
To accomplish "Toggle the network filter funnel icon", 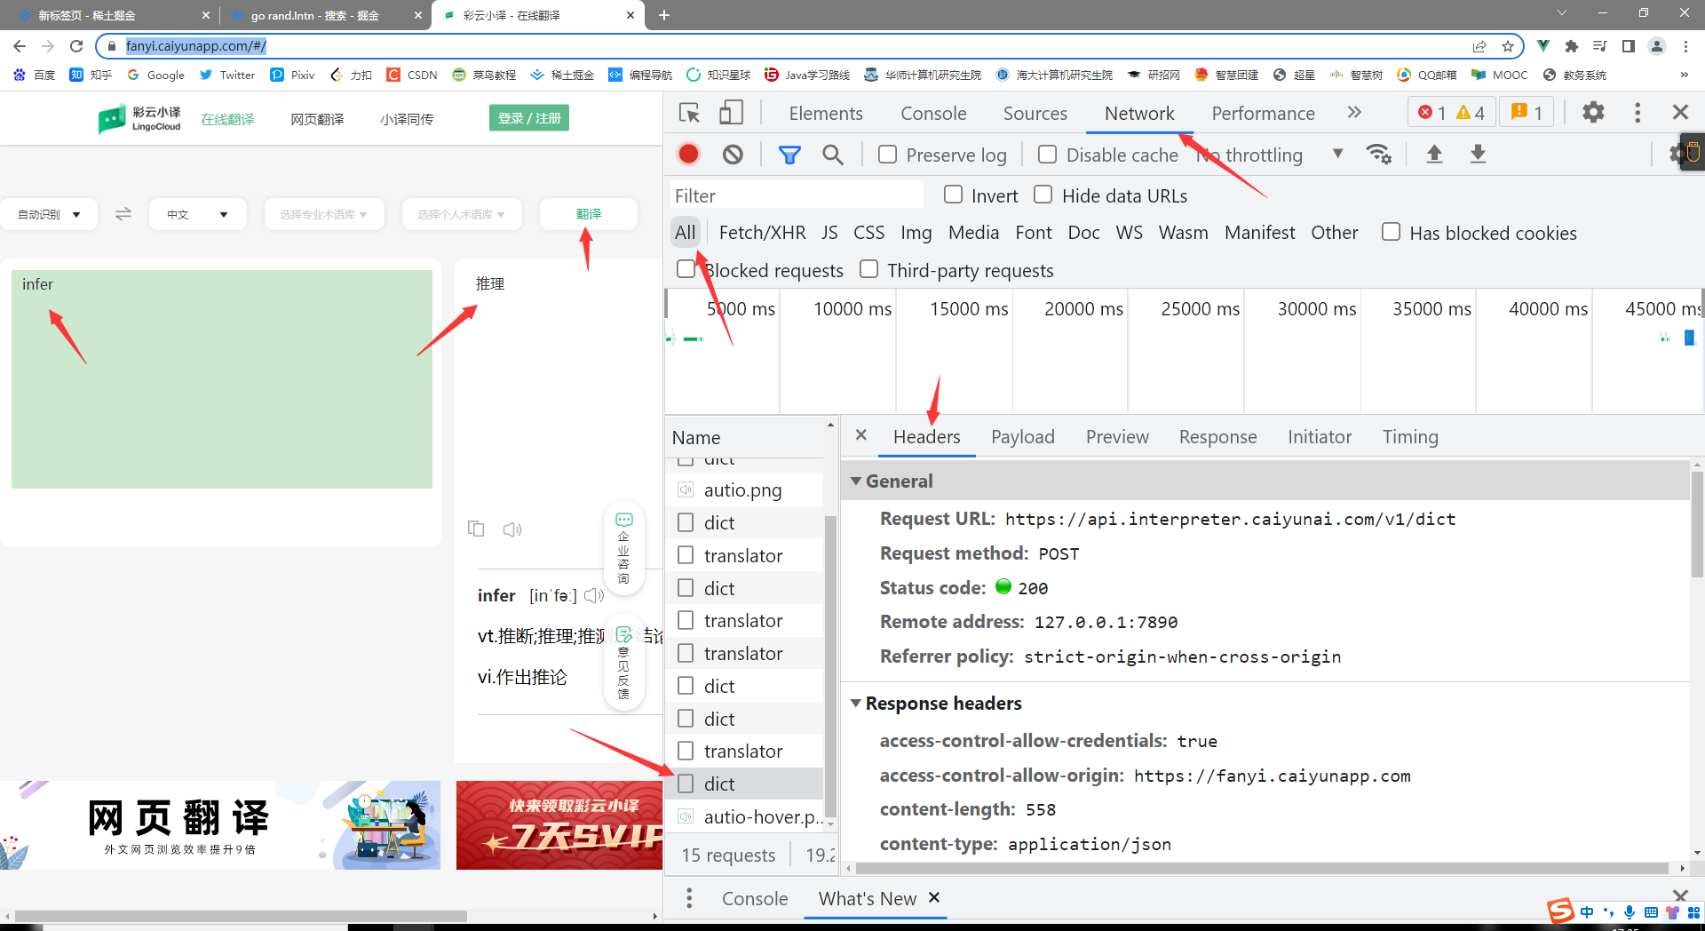I will click(789, 155).
